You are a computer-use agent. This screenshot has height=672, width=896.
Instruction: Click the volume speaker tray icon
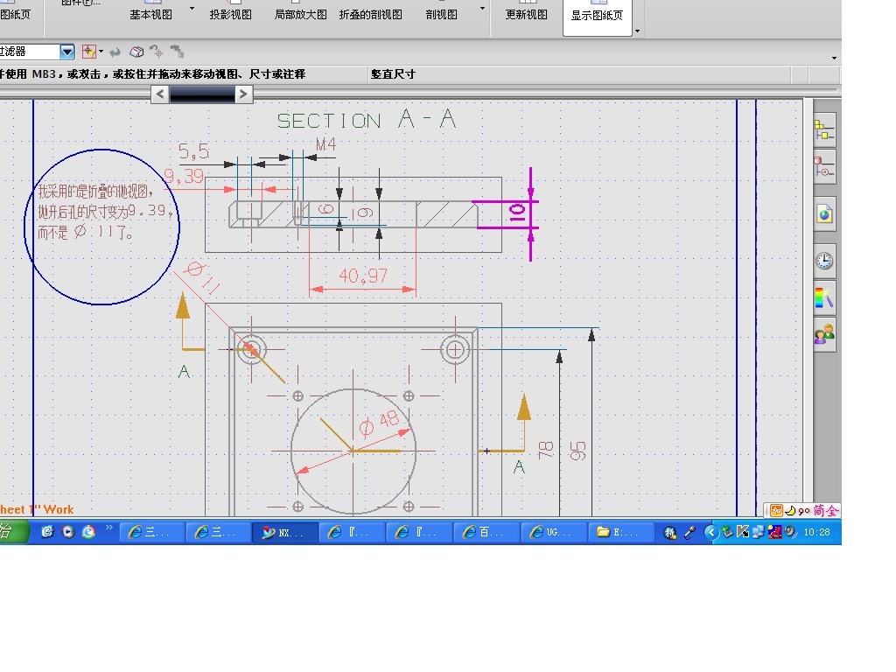point(790,532)
